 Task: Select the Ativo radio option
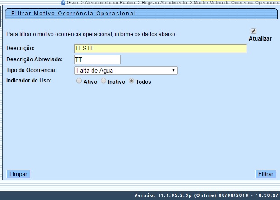click(x=79, y=81)
